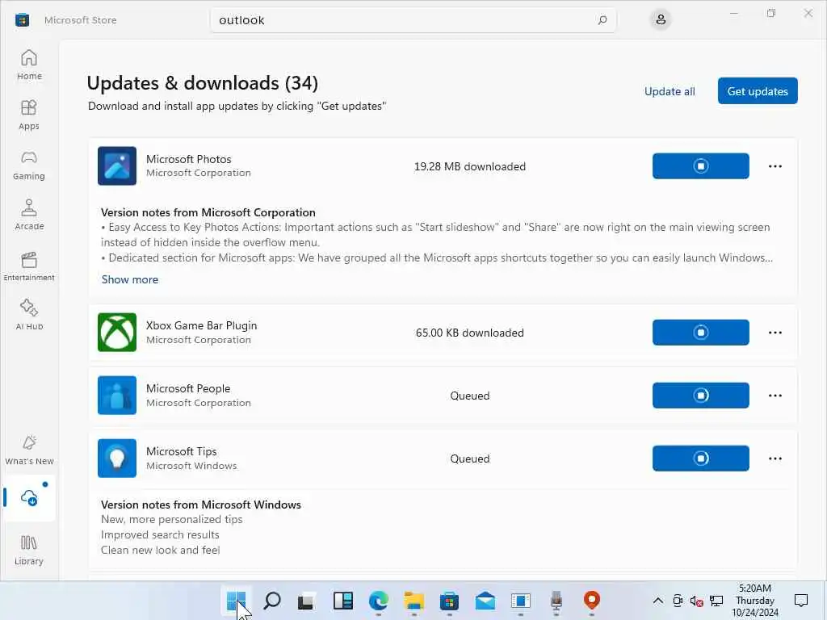Open AI Hub in sidebar
Image resolution: width=827 pixels, height=620 pixels.
pyautogui.click(x=29, y=315)
